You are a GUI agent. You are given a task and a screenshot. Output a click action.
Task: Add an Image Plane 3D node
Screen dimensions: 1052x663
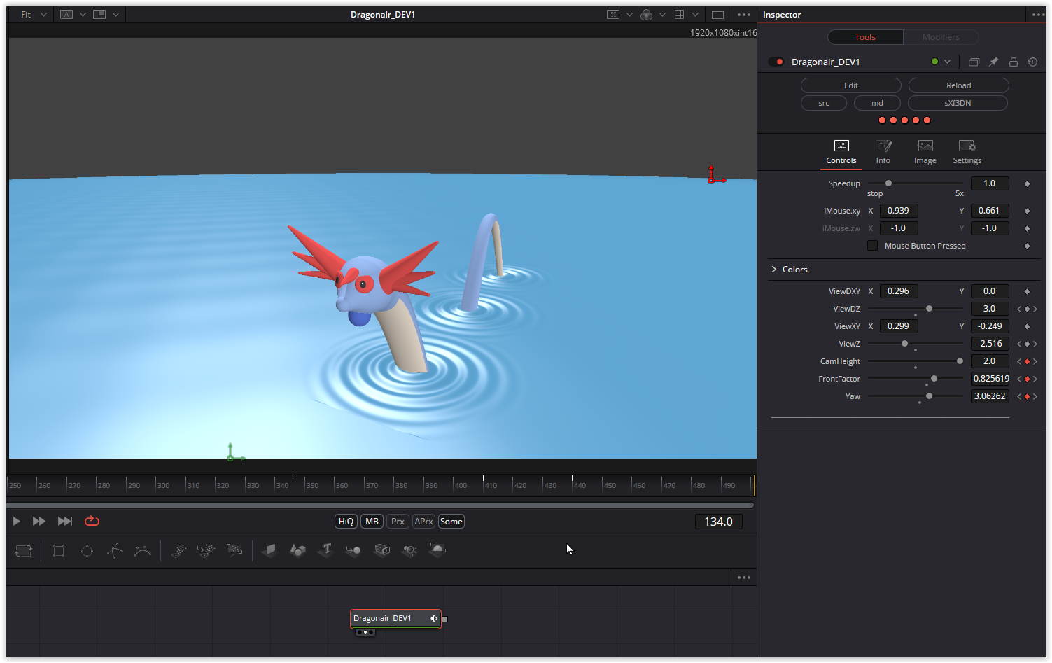[269, 551]
